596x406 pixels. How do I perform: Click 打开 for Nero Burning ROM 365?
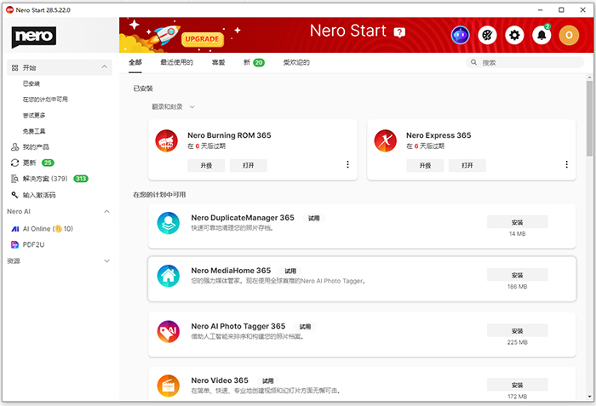click(249, 165)
